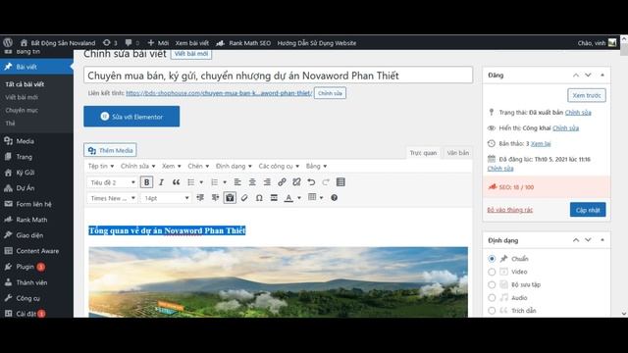This screenshot has width=628, height=353.
Task: Center align text
Action: 252,182
